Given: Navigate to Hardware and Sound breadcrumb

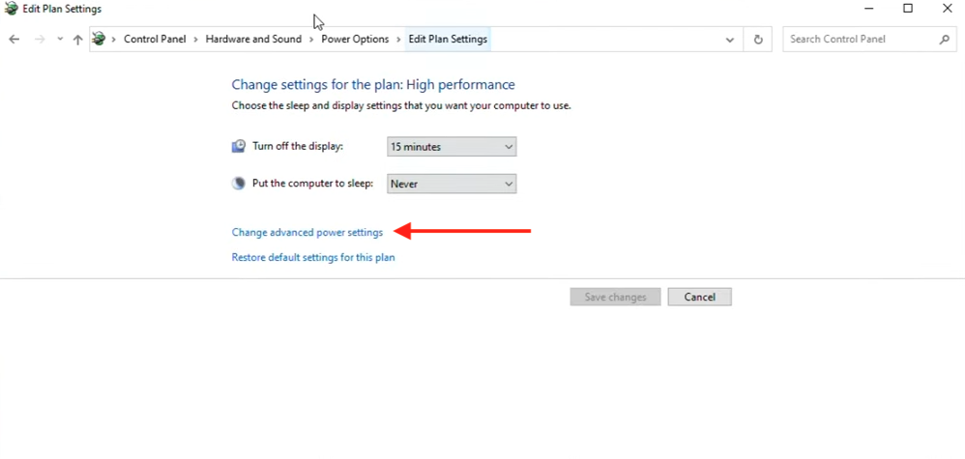Looking at the screenshot, I should click(x=253, y=40).
